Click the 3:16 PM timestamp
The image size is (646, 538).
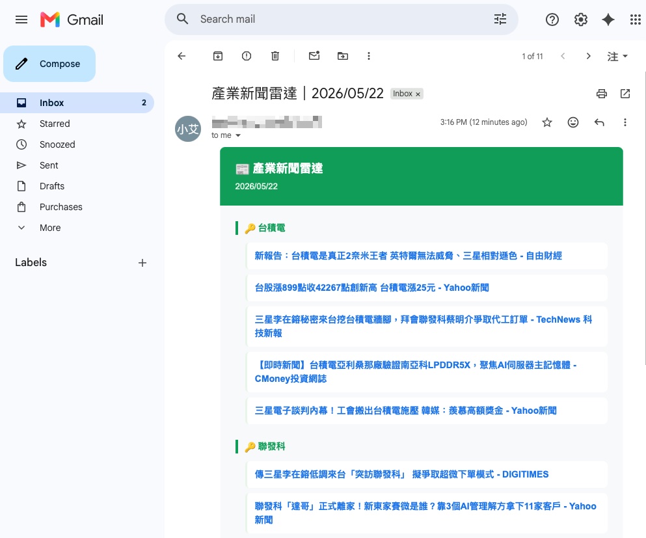483,122
